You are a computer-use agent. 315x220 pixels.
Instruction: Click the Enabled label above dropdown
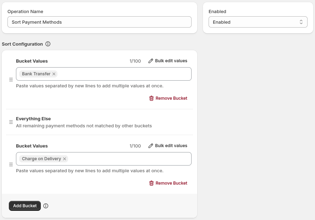(217, 11)
